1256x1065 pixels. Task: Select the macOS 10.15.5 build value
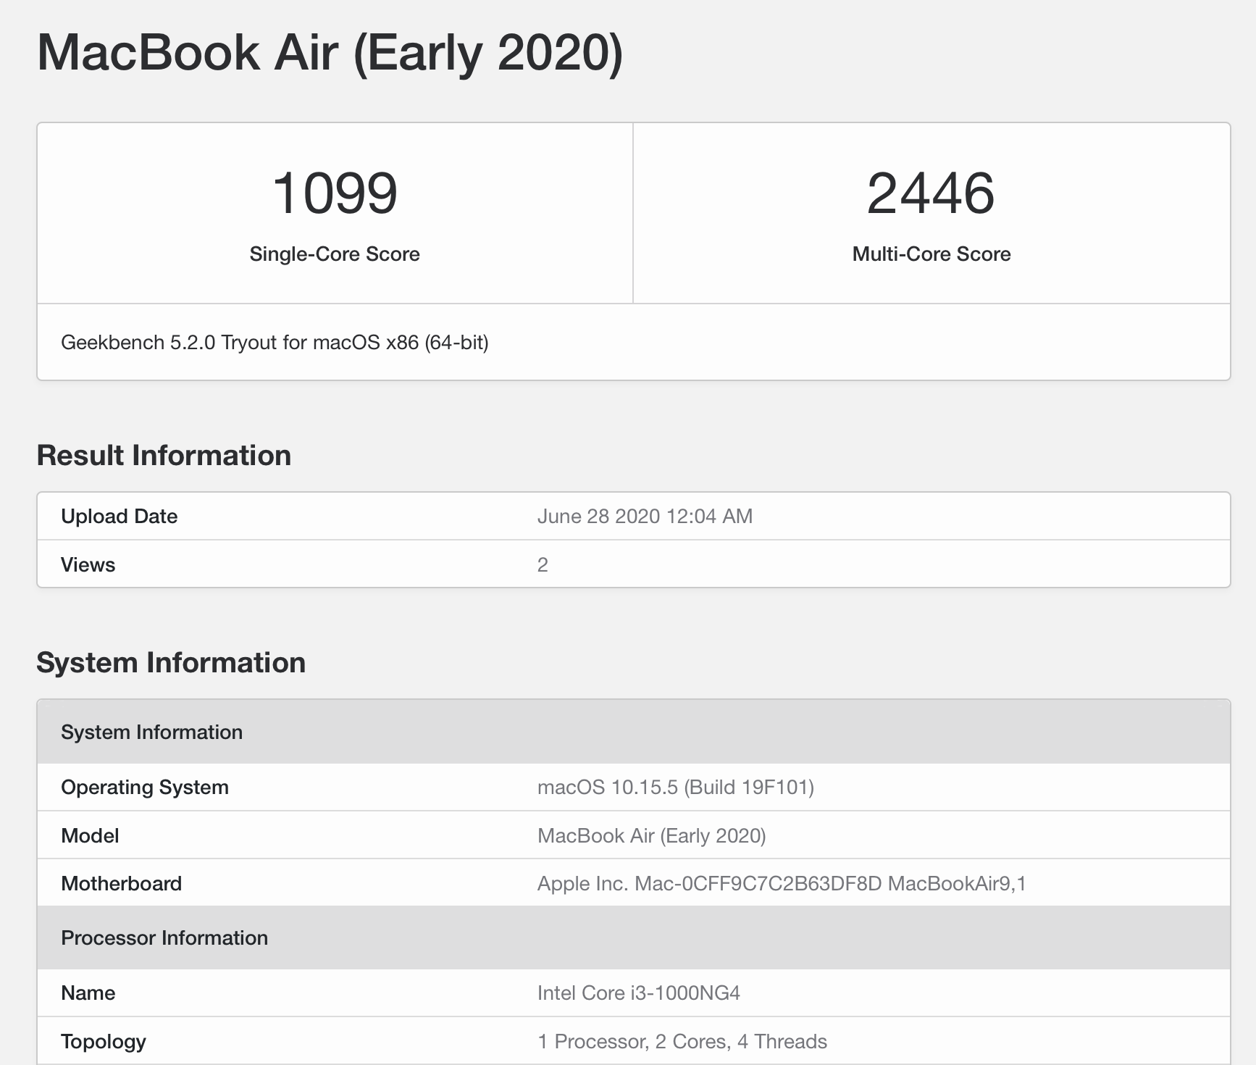pyautogui.click(x=675, y=788)
